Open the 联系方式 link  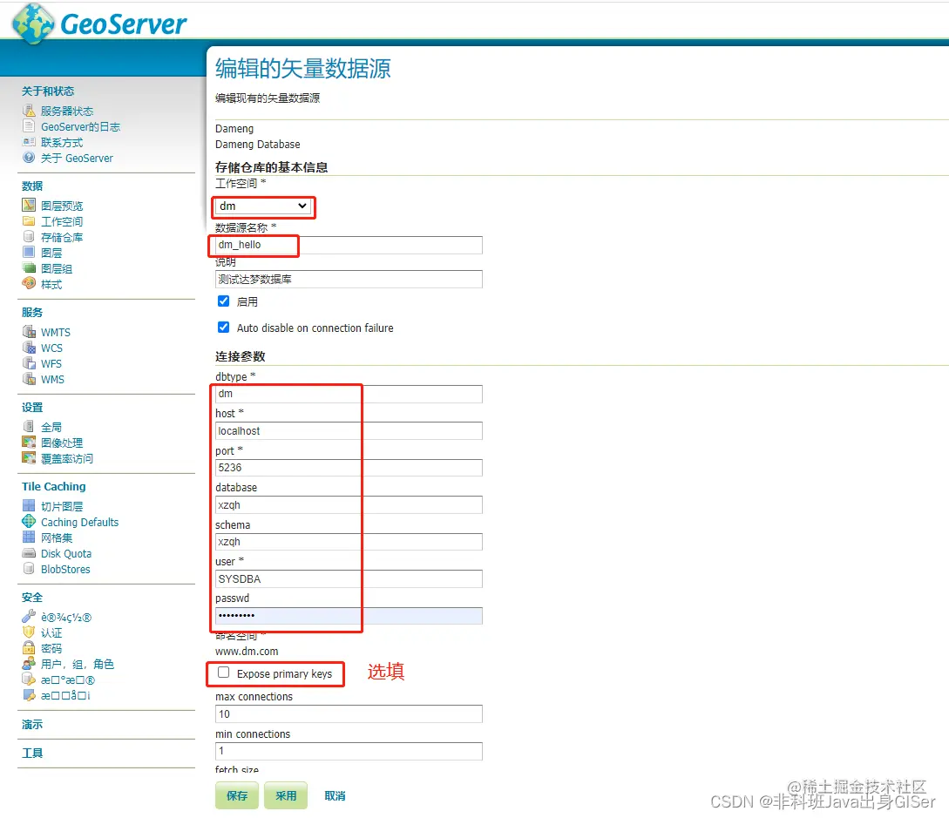click(x=62, y=142)
